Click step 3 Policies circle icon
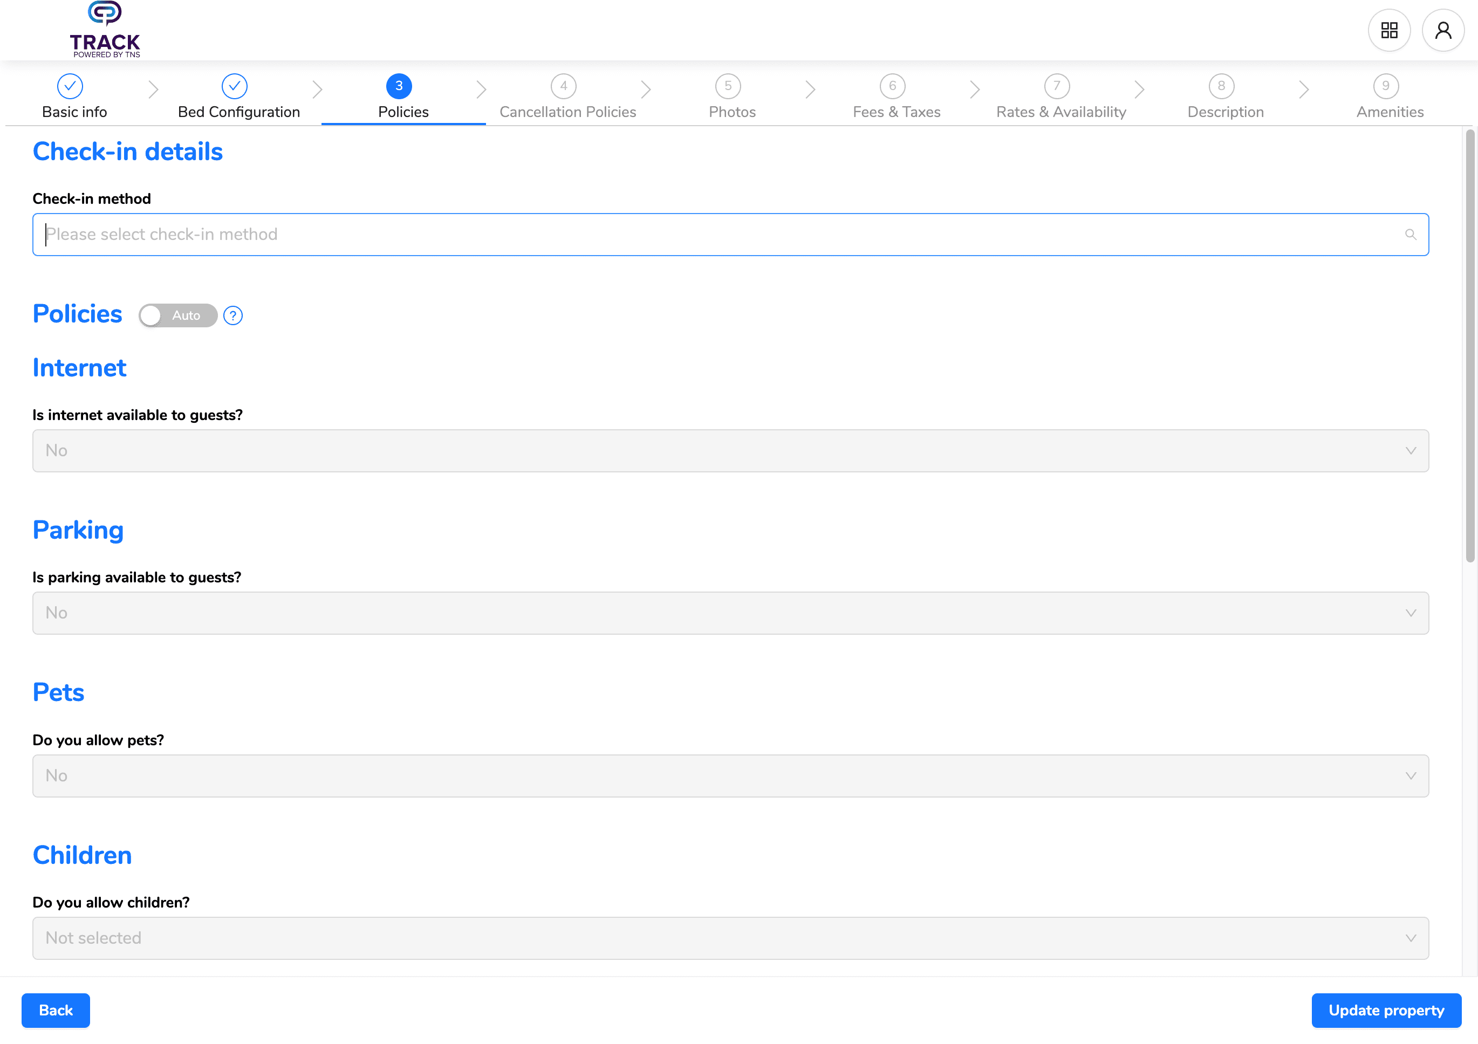 click(x=399, y=86)
